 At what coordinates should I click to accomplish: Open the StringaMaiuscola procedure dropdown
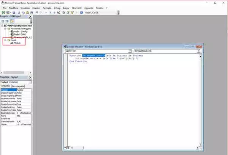pyautogui.click(x=198, y=51)
